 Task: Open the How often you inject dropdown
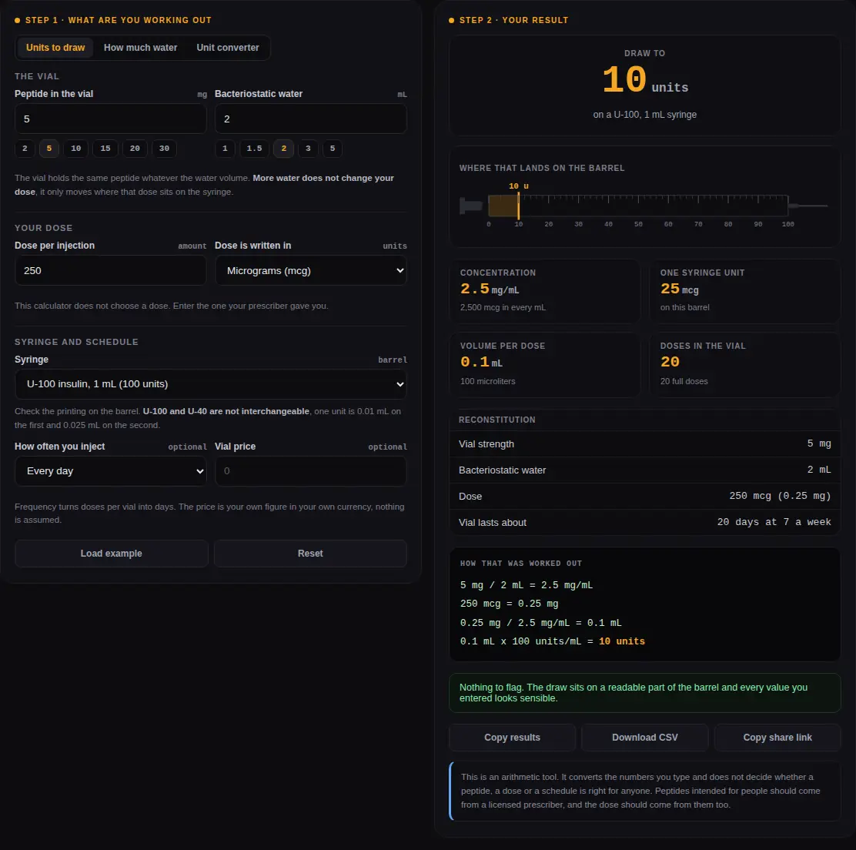111,471
